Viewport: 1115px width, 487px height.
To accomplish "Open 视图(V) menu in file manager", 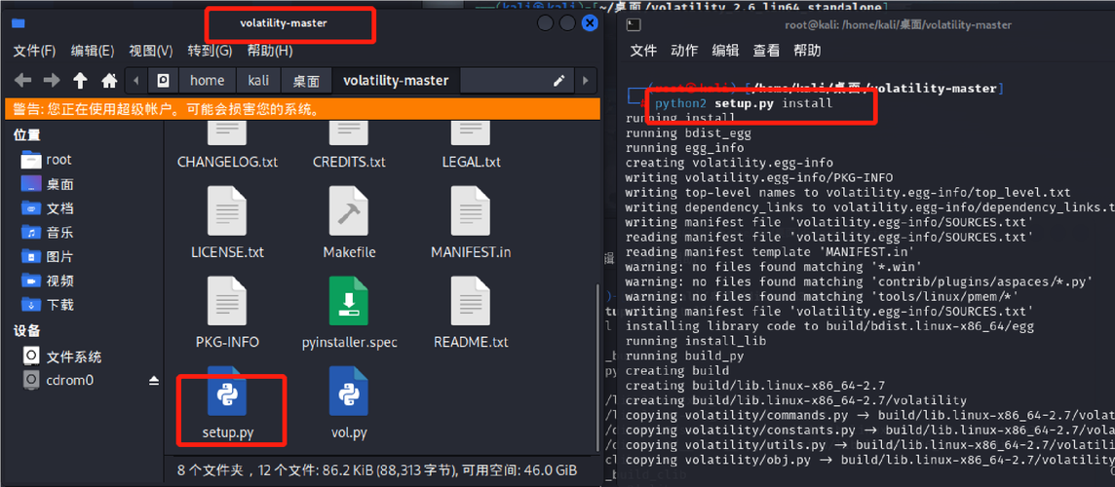I will pyautogui.click(x=151, y=52).
